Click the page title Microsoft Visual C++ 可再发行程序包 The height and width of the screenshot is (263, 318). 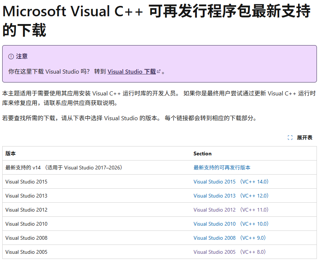(x=156, y=20)
